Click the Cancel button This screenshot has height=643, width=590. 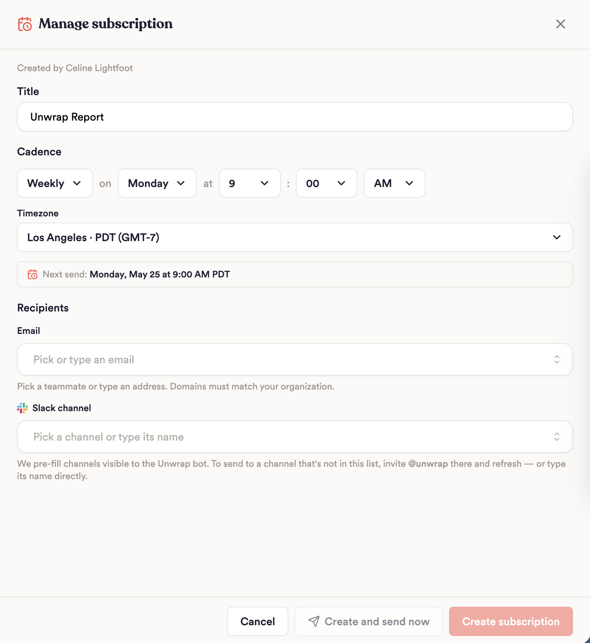coord(258,621)
